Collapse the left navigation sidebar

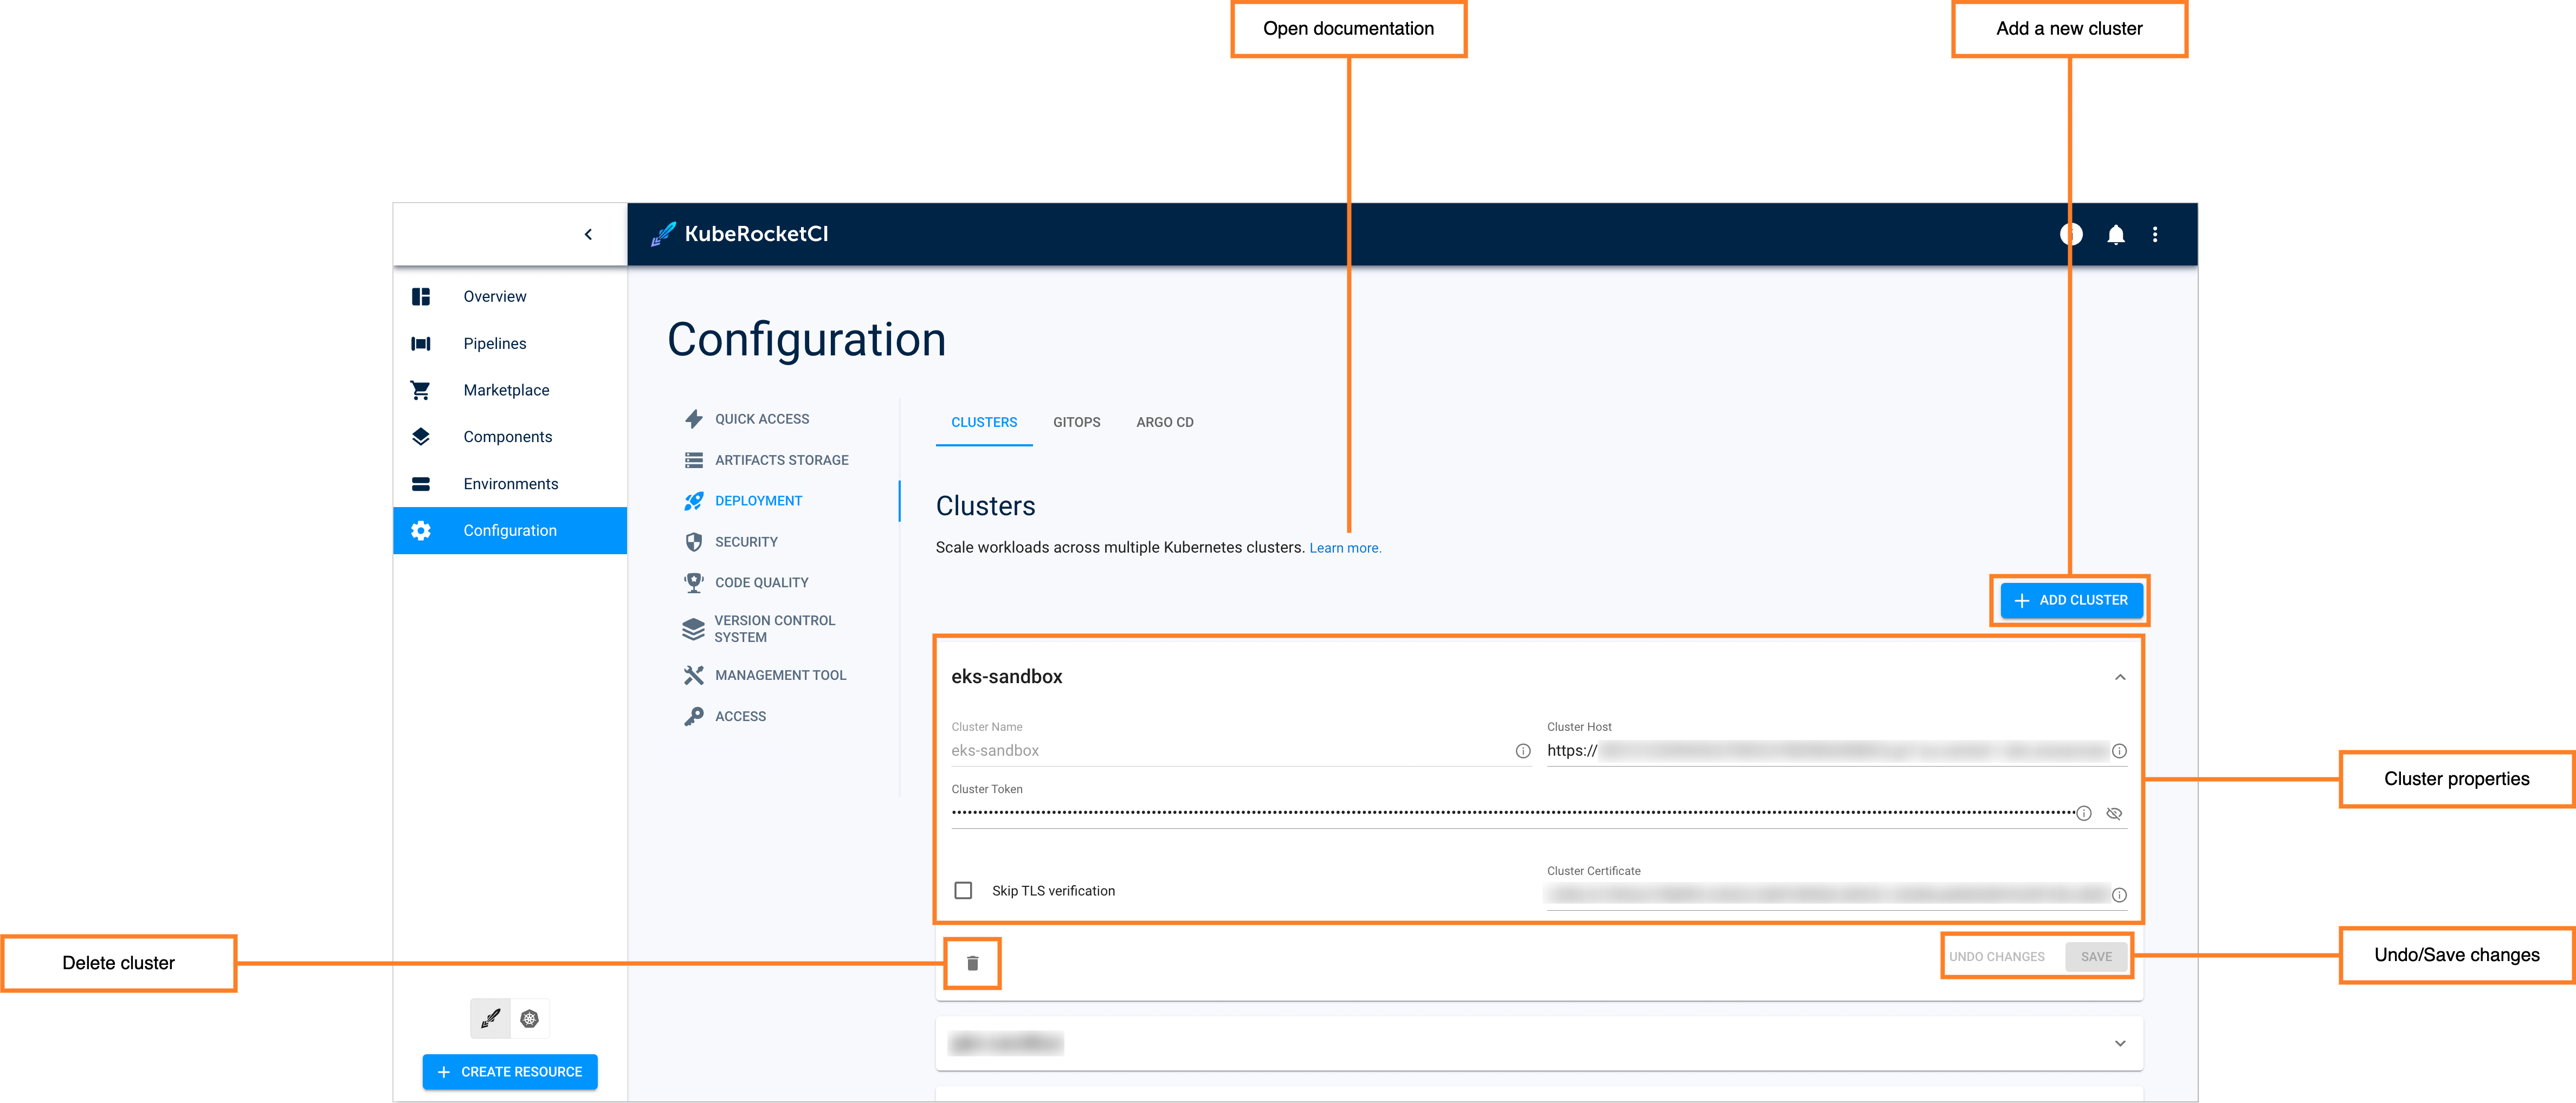tap(588, 233)
